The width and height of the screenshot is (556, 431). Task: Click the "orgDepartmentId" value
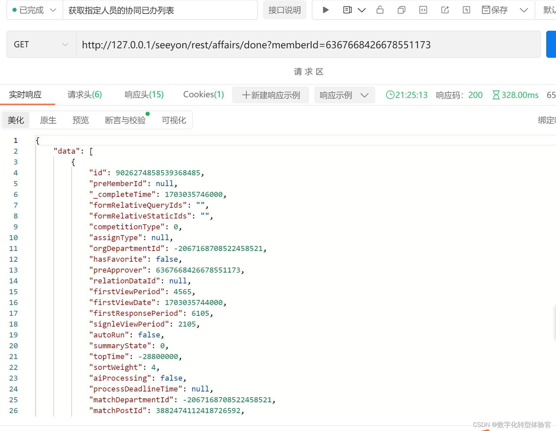[x=218, y=248]
